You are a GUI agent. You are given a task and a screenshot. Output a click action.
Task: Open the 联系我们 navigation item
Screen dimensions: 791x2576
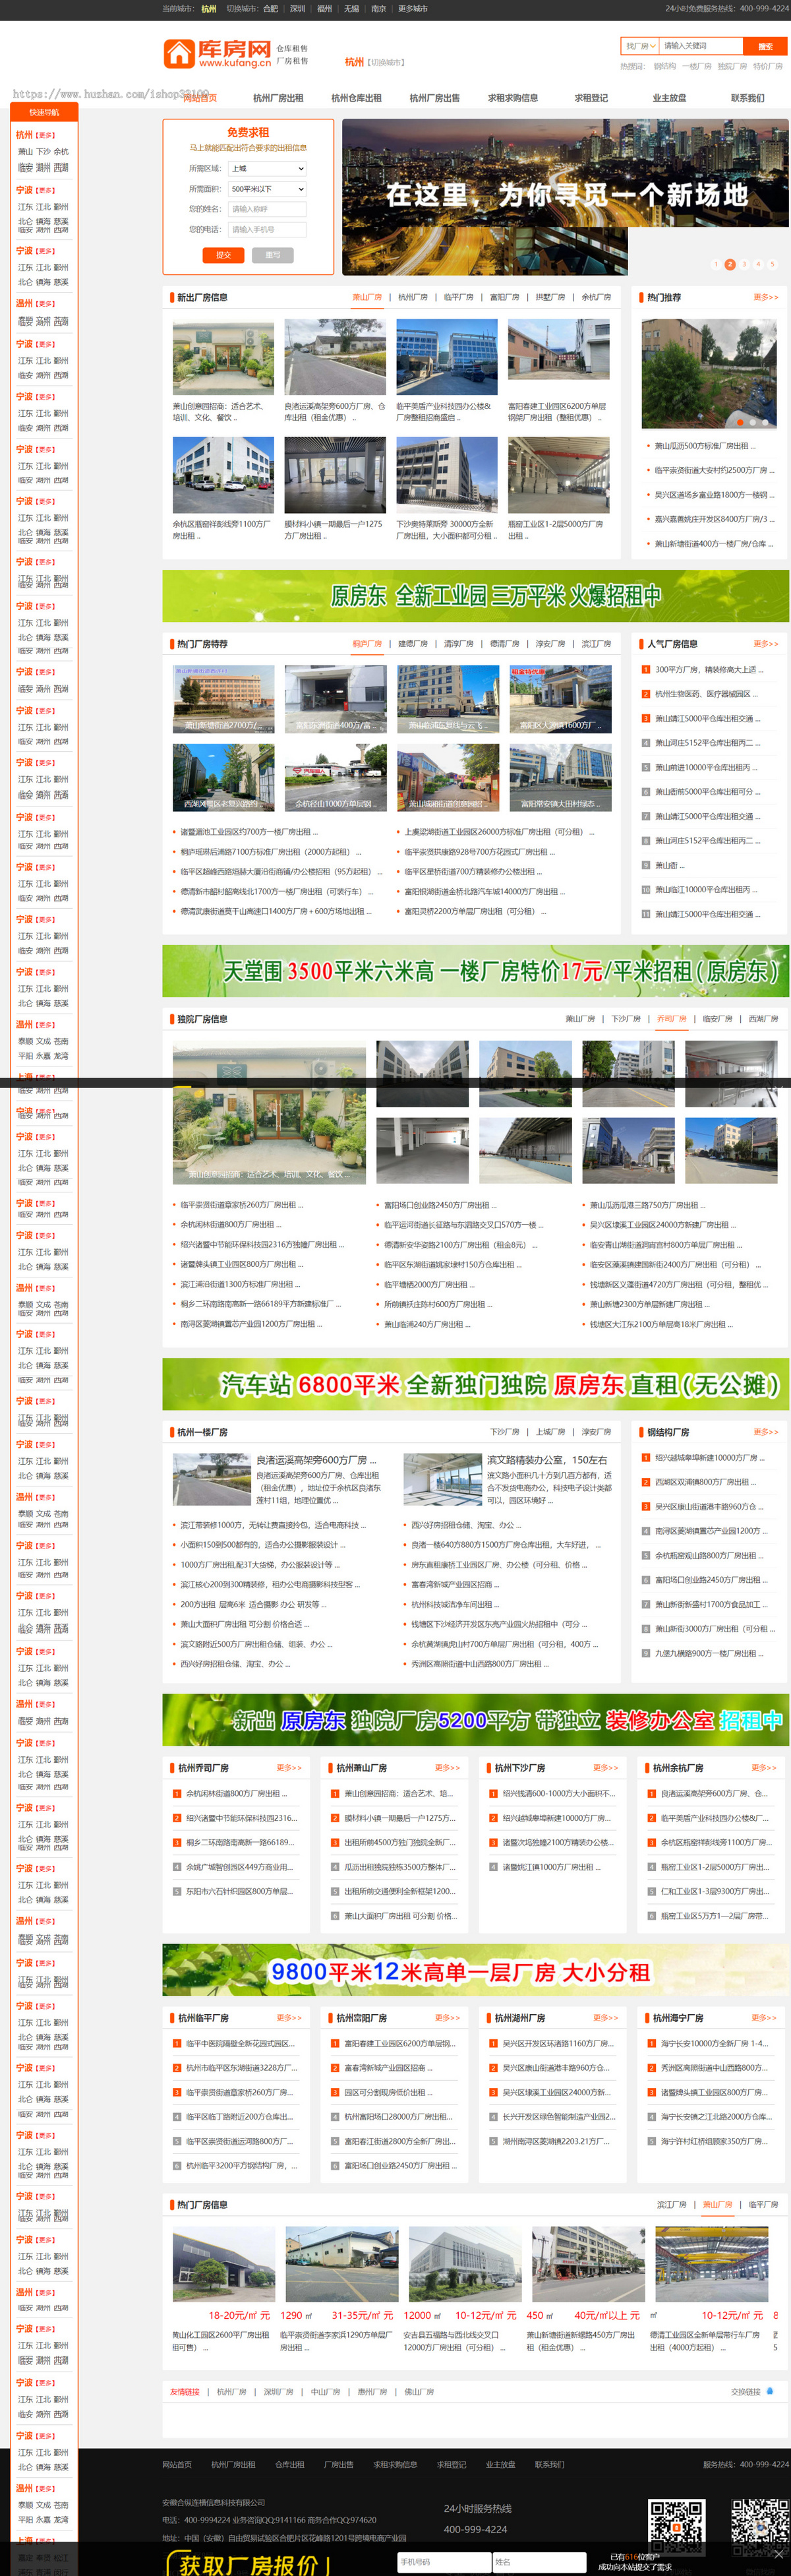747,98
